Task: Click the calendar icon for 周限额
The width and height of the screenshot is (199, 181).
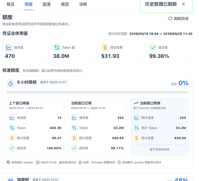Action: point(11,179)
